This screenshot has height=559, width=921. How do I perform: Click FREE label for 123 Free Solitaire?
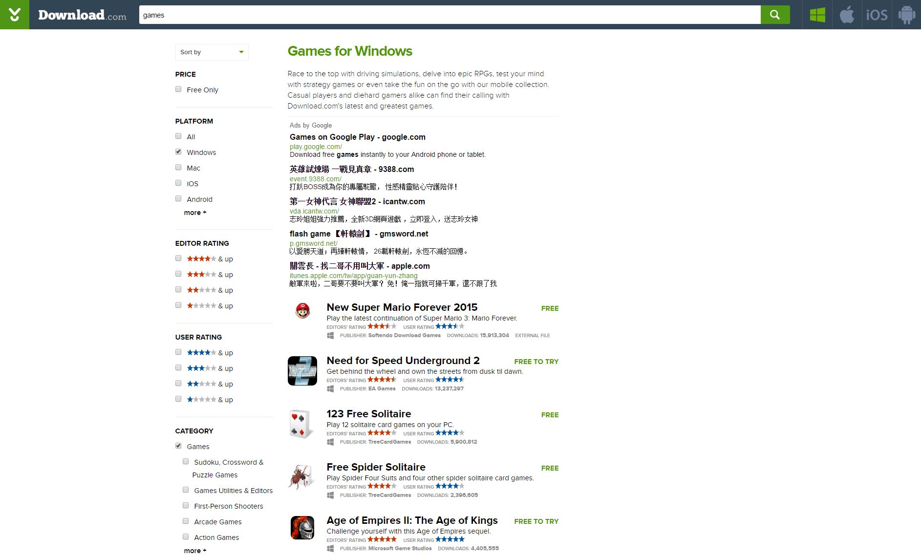coord(550,415)
